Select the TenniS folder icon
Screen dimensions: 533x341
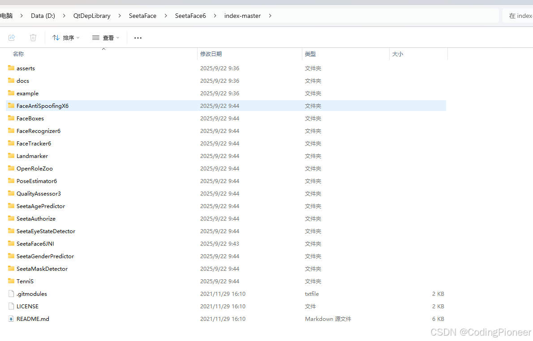pyautogui.click(x=11, y=281)
